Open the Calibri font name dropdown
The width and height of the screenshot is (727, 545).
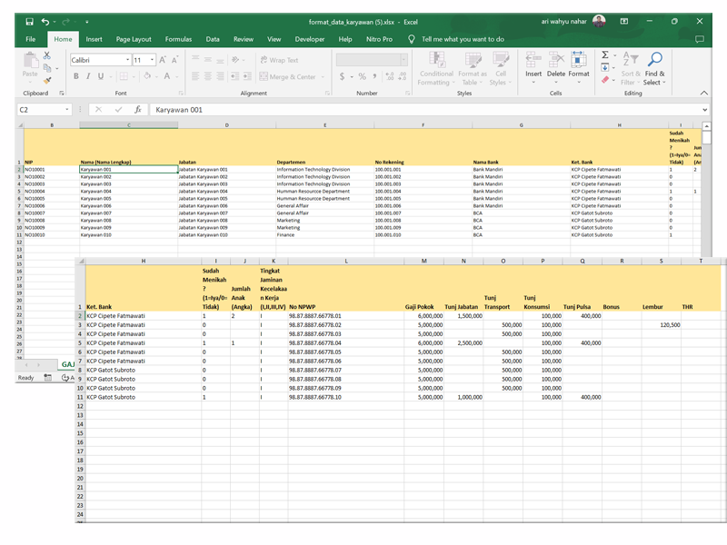[127, 60]
